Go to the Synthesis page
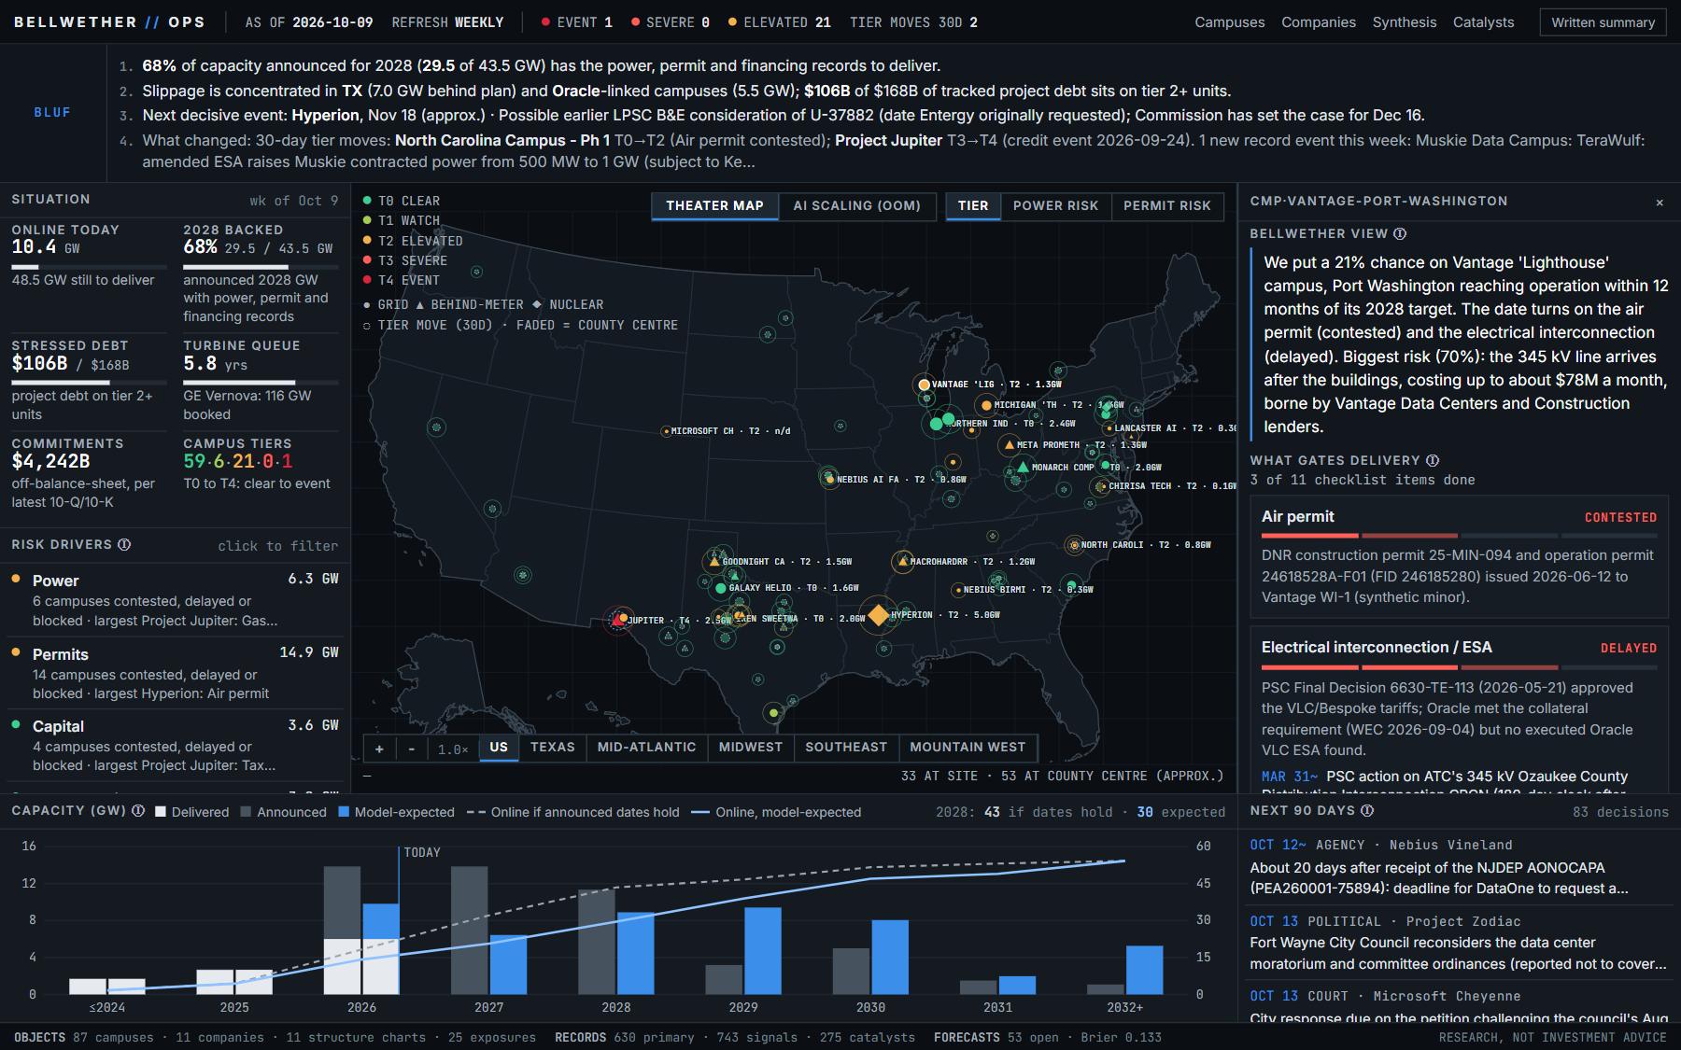The height and width of the screenshot is (1050, 1681). (x=1405, y=22)
